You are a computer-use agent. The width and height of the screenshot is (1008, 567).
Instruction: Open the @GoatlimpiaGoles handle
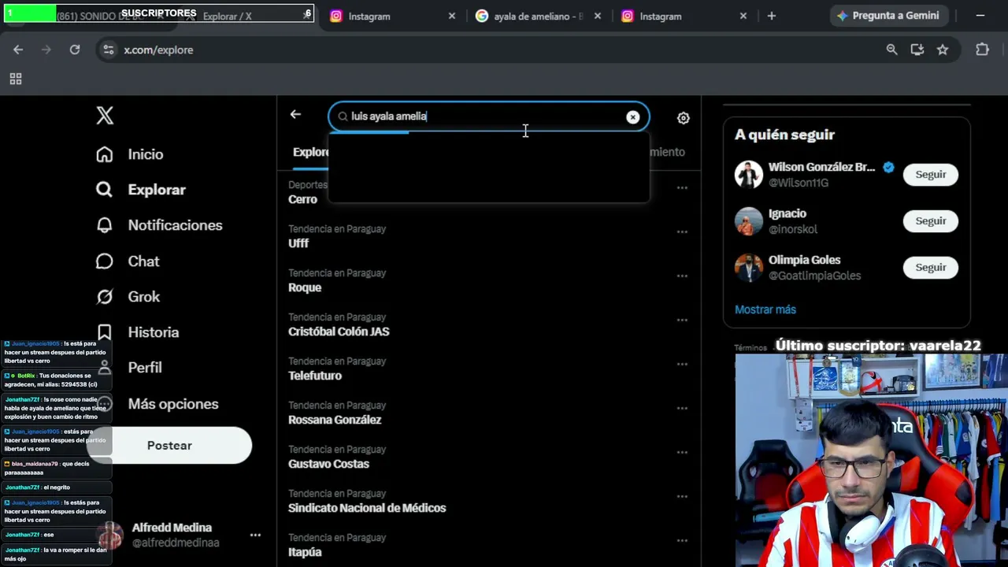pos(815,276)
